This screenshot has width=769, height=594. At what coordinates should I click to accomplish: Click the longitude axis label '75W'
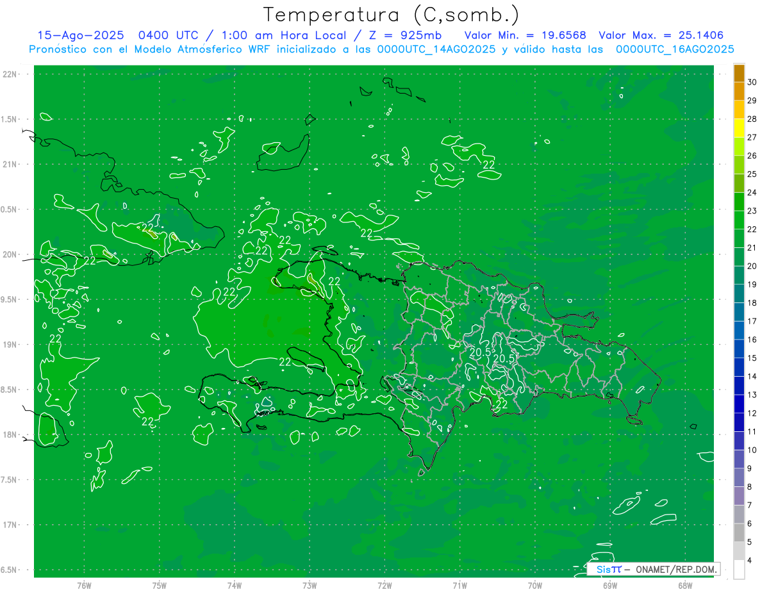(x=159, y=585)
